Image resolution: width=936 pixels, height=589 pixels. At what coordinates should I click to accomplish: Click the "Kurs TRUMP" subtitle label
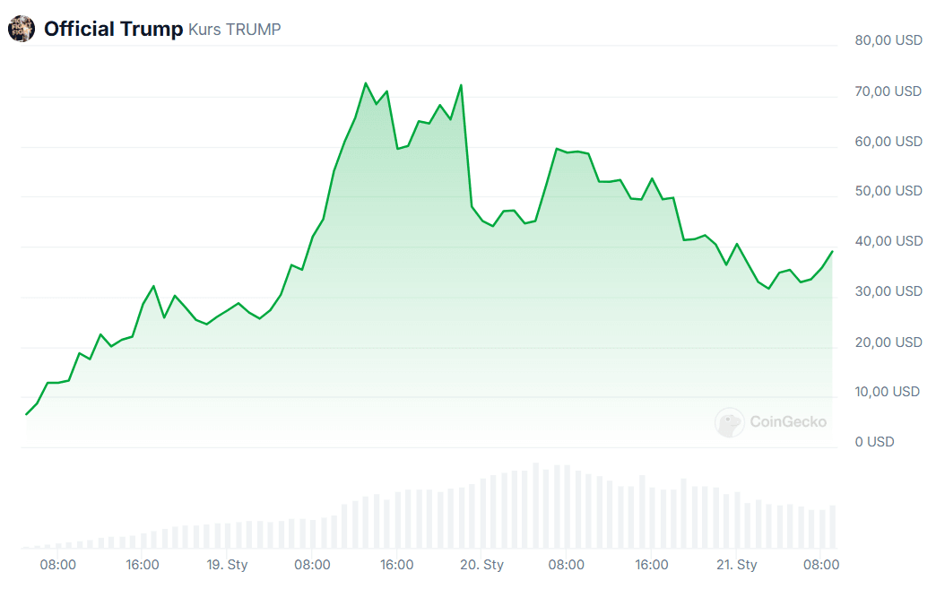234,30
